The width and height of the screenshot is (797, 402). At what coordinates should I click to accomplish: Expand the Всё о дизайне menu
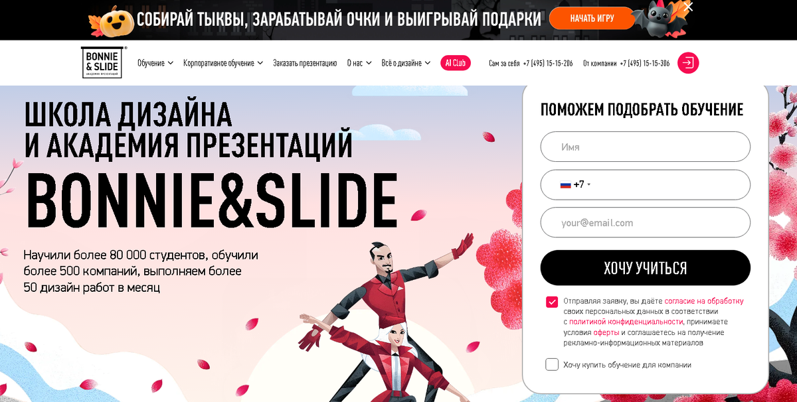click(406, 63)
